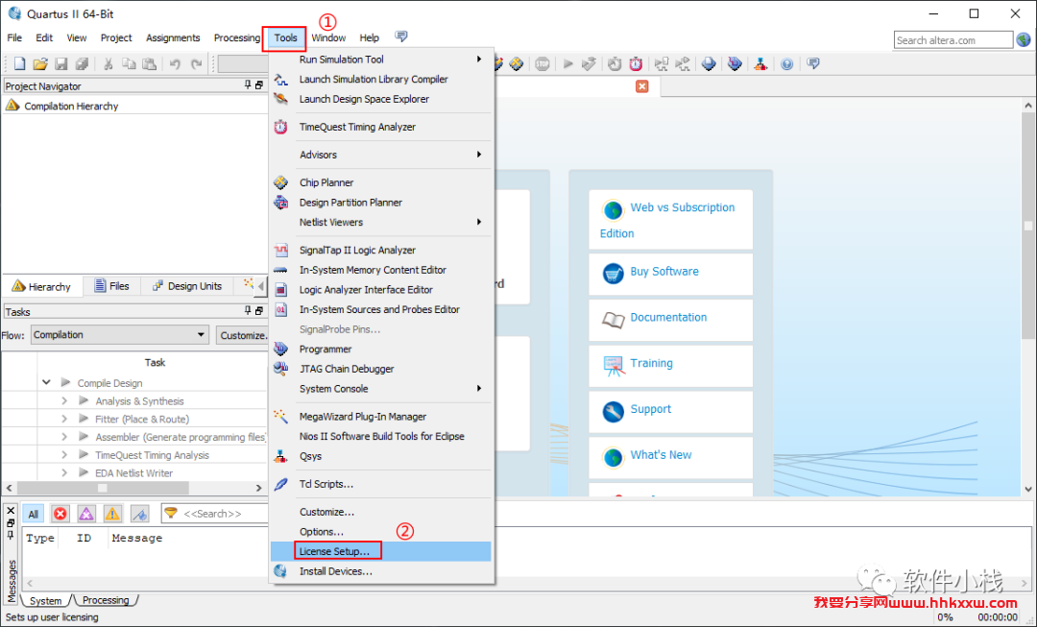Viewport: 1037px width, 627px height.
Task: Switch to the Files tab
Action: [111, 286]
